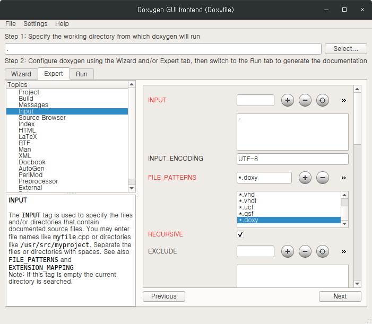The width and height of the screenshot is (372, 324).
Task: Open INPUT browse chevron button
Action: point(343,101)
